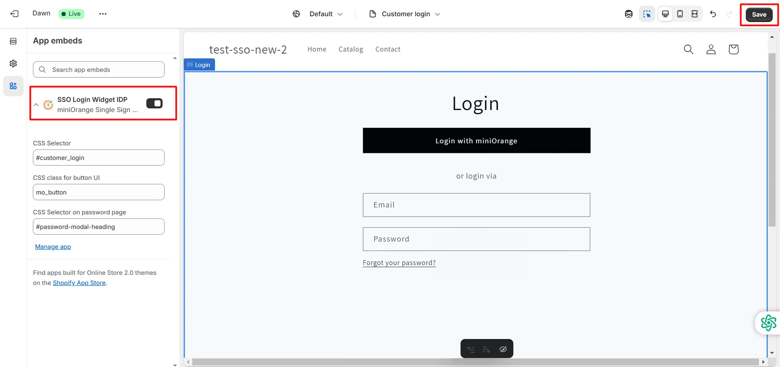Click the Password field in preview
Image resolution: width=780 pixels, height=367 pixels.
pos(476,239)
